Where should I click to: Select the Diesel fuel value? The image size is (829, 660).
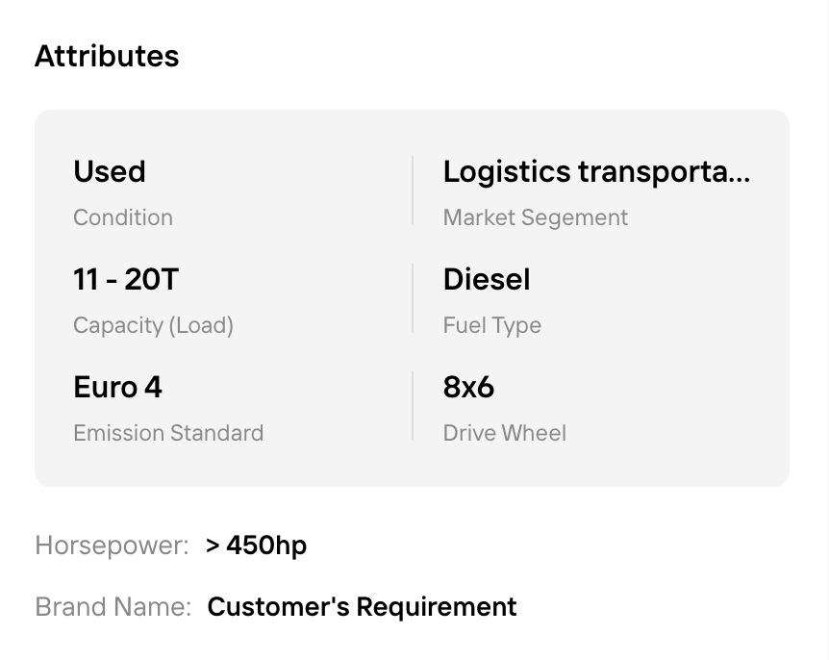(x=487, y=279)
